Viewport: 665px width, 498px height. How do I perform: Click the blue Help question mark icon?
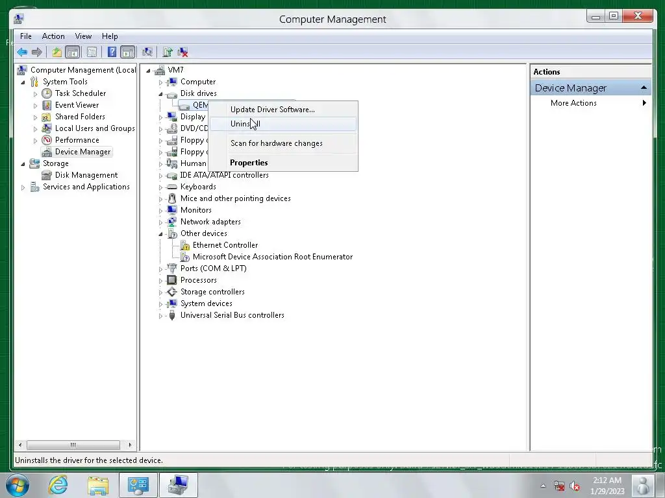click(x=112, y=52)
